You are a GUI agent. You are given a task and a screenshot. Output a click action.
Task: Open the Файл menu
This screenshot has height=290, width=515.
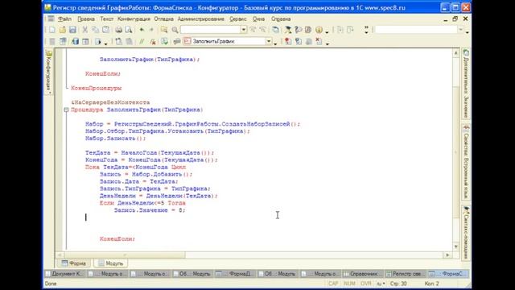pyautogui.click(x=64, y=19)
